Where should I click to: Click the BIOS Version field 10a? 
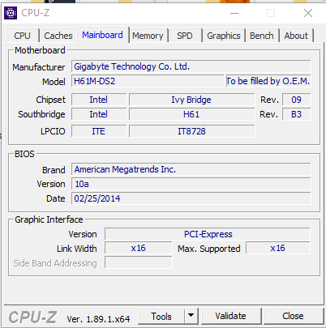pyautogui.click(x=191, y=184)
